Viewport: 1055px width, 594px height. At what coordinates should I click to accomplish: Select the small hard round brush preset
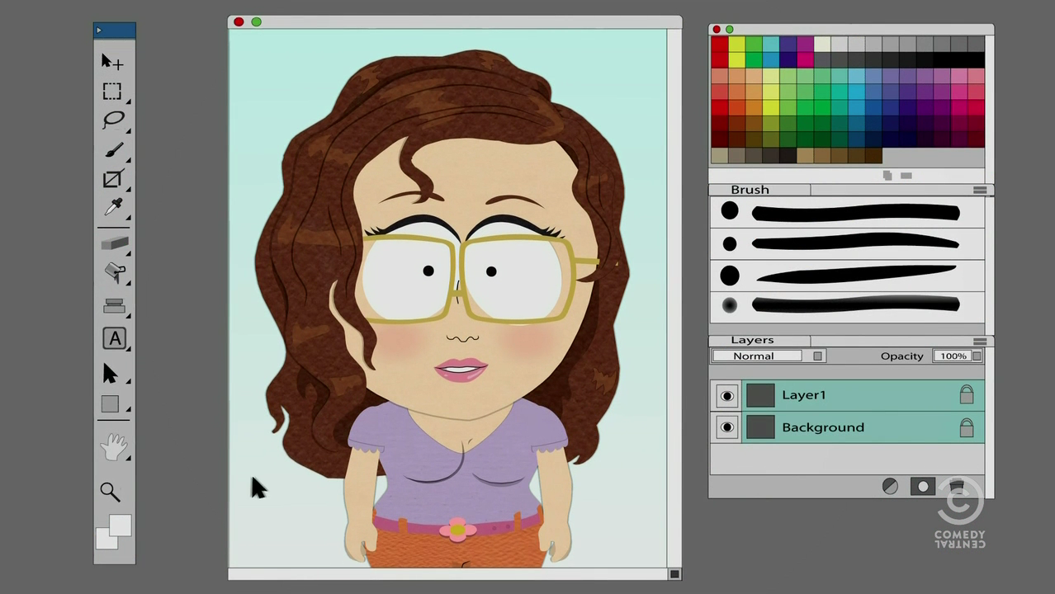[x=730, y=243]
